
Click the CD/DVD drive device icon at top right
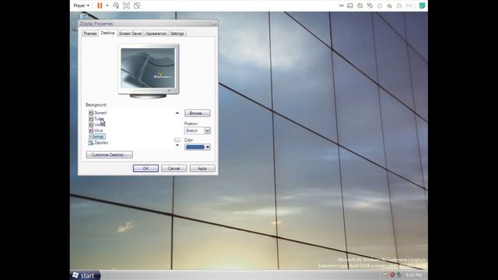[x=360, y=5]
